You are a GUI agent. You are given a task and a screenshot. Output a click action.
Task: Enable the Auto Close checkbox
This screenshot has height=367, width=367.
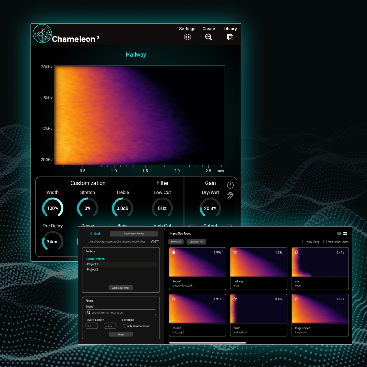[304, 242]
